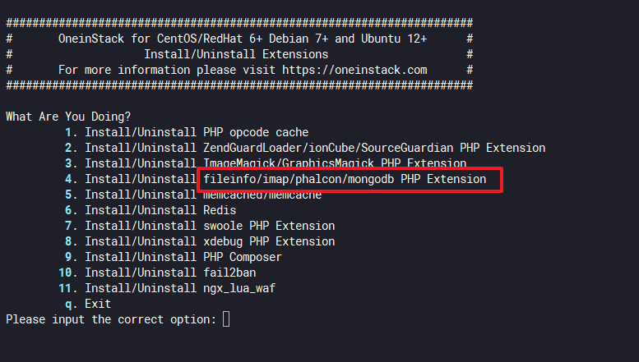639x362 pixels.
Task: Select the xdebug PHP Extension line
Action: (210, 241)
